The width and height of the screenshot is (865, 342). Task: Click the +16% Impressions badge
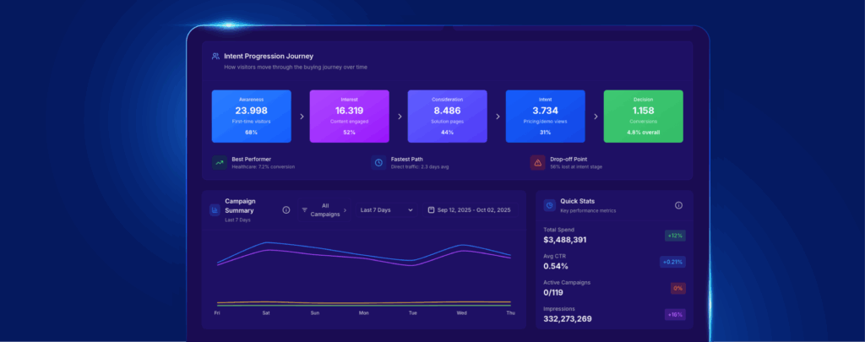point(675,315)
